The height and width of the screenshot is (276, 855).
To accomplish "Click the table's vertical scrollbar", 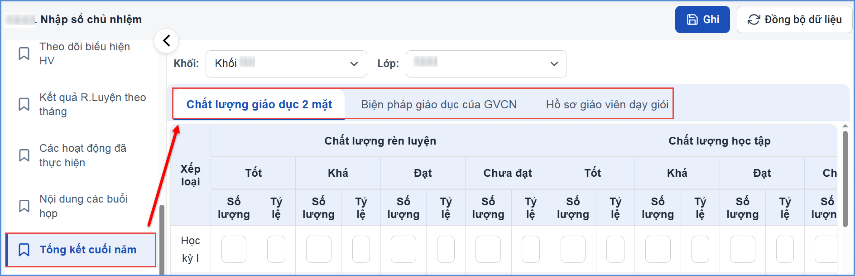I will (845, 179).
